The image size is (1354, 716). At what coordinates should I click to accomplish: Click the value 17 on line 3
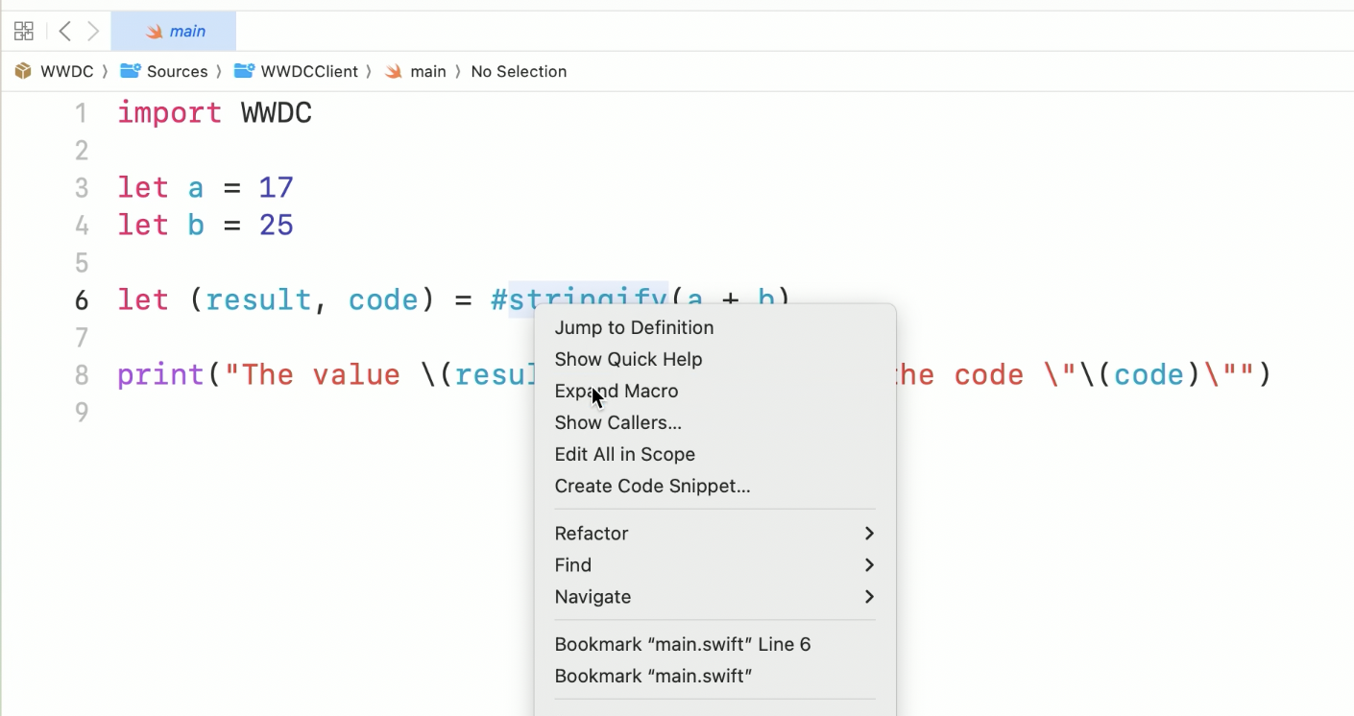(x=277, y=187)
